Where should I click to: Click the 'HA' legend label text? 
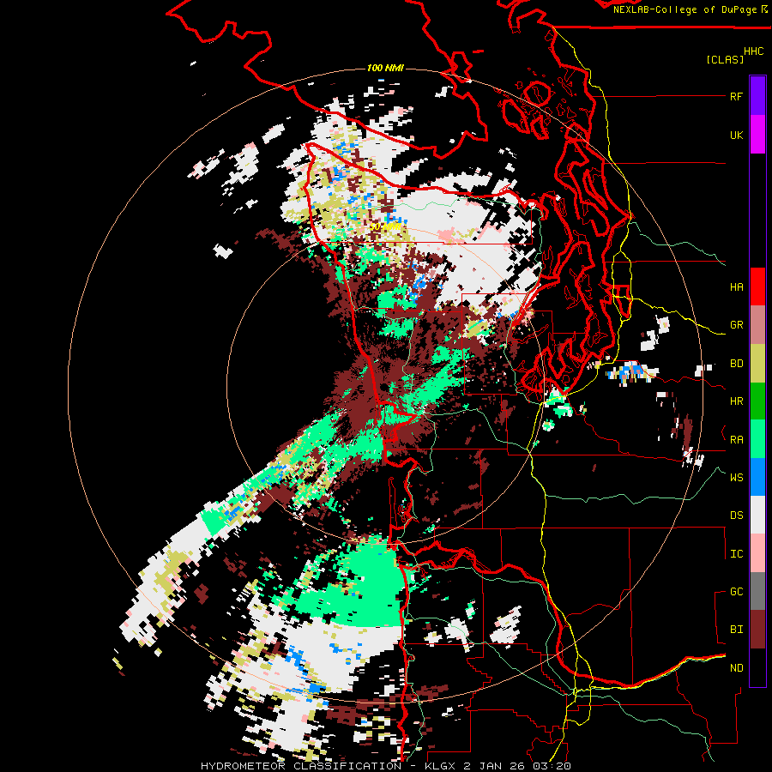point(736,287)
